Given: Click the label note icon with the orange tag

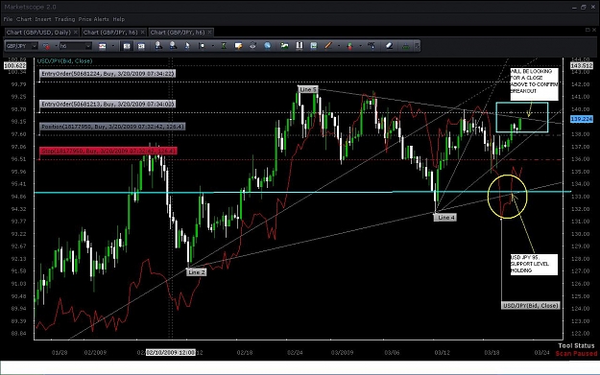Looking at the screenshot, I should coord(238,46).
